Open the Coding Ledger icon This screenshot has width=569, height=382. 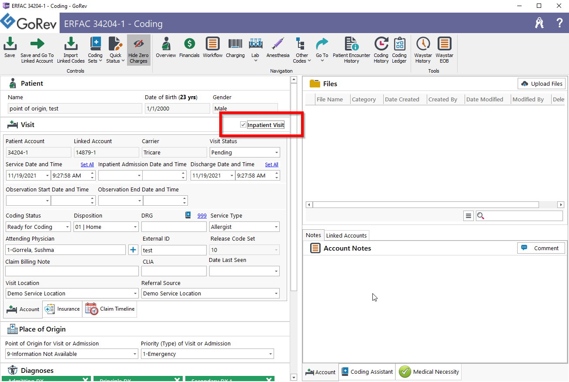coord(399,44)
